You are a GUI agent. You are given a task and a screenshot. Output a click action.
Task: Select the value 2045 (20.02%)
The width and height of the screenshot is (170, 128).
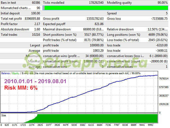(x=158, y=40)
